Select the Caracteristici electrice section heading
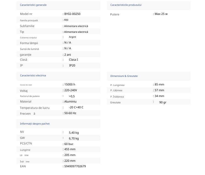Viewport: 205px width, 175px height. click(33, 76)
